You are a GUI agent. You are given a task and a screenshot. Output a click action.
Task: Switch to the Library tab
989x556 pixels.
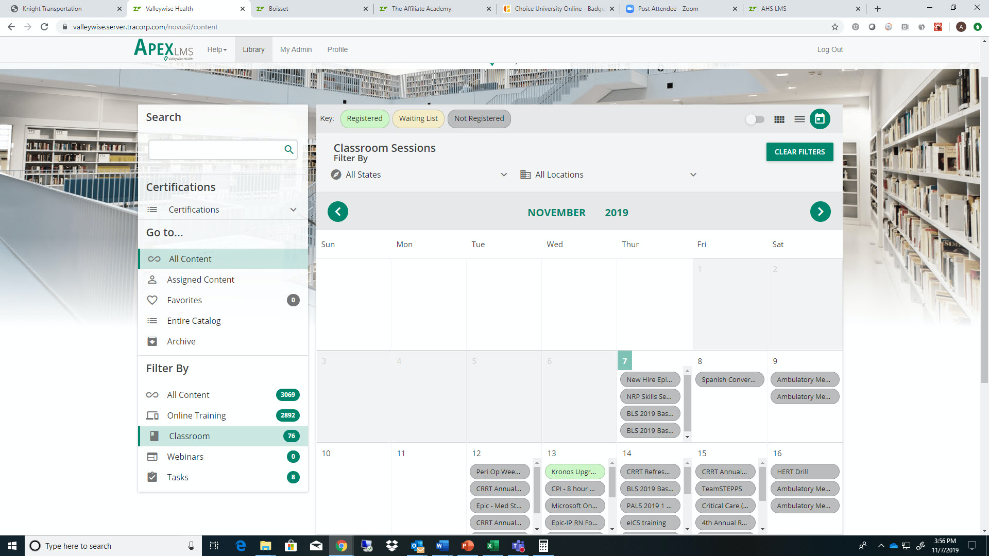(253, 49)
